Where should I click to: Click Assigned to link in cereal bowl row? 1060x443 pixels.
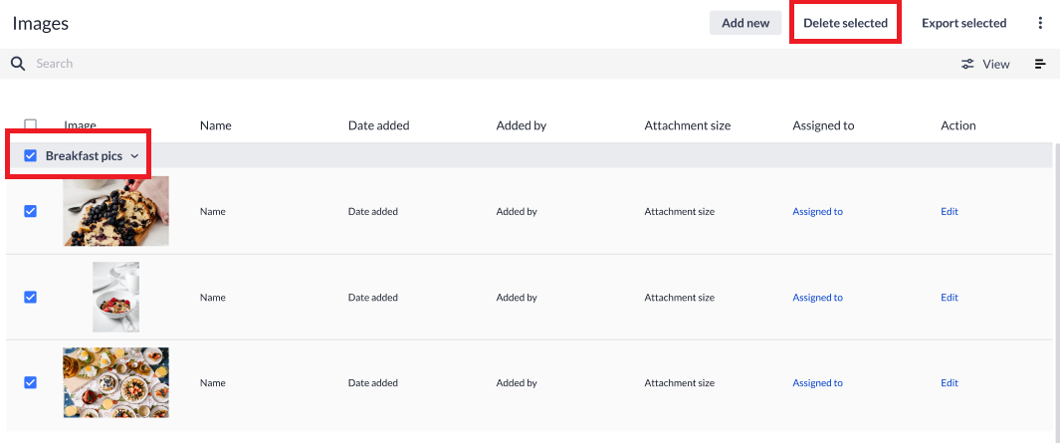point(817,298)
